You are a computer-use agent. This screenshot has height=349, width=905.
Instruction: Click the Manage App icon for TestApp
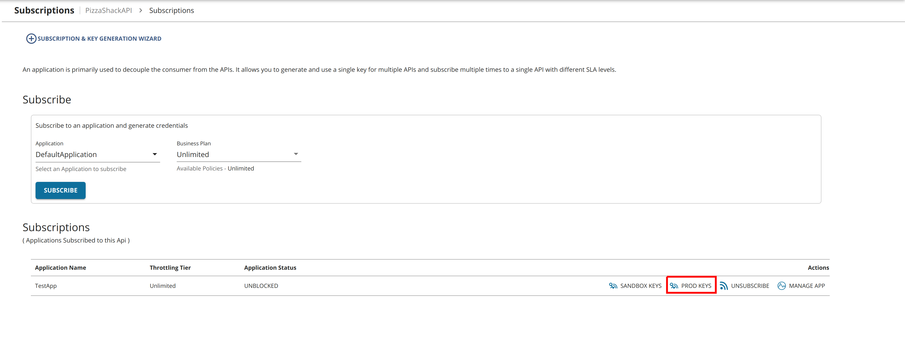[781, 286]
